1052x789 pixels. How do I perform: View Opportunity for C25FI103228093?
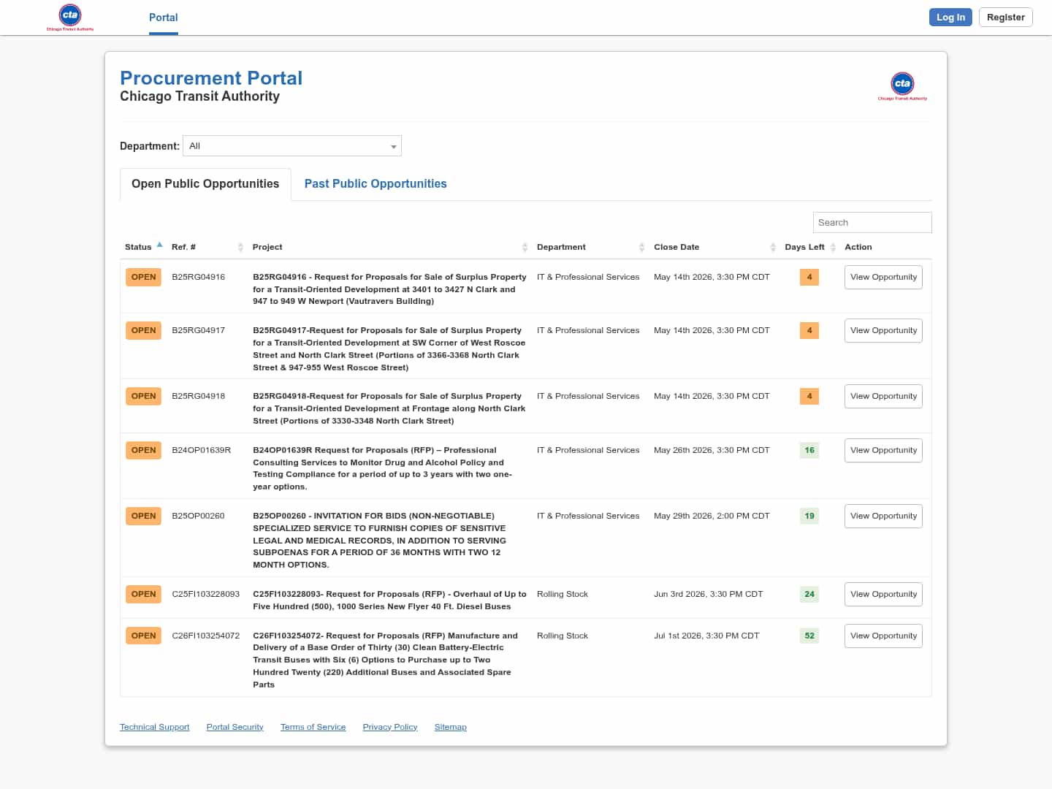point(883,595)
